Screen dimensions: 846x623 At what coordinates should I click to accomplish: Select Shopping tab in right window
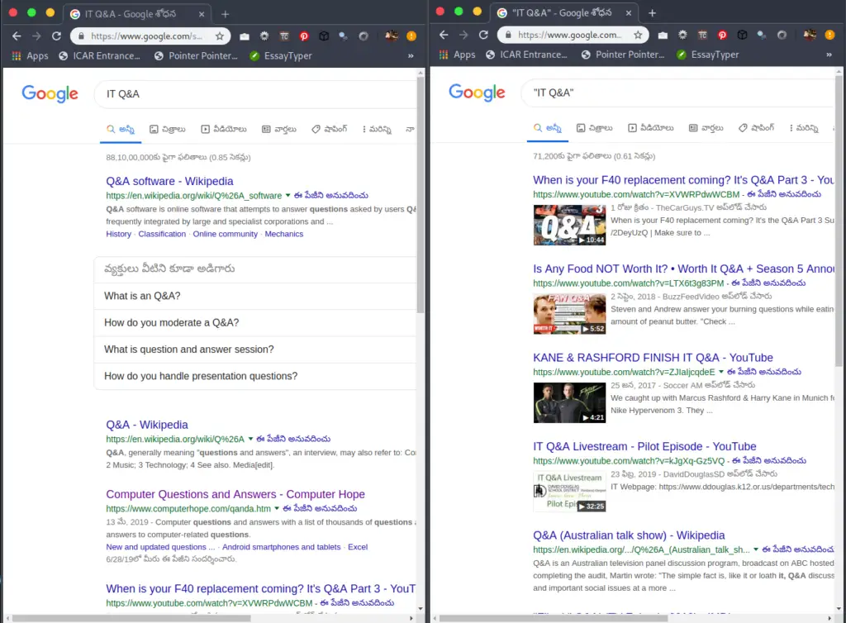point(757,128)
